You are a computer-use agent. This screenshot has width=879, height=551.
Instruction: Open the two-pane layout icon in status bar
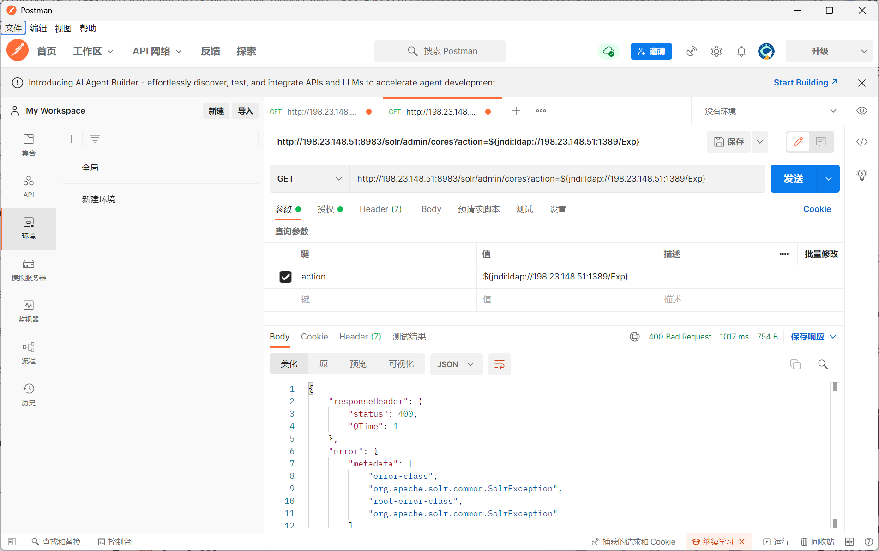849,542
